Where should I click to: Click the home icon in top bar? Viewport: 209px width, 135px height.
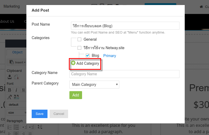point(201,7)
